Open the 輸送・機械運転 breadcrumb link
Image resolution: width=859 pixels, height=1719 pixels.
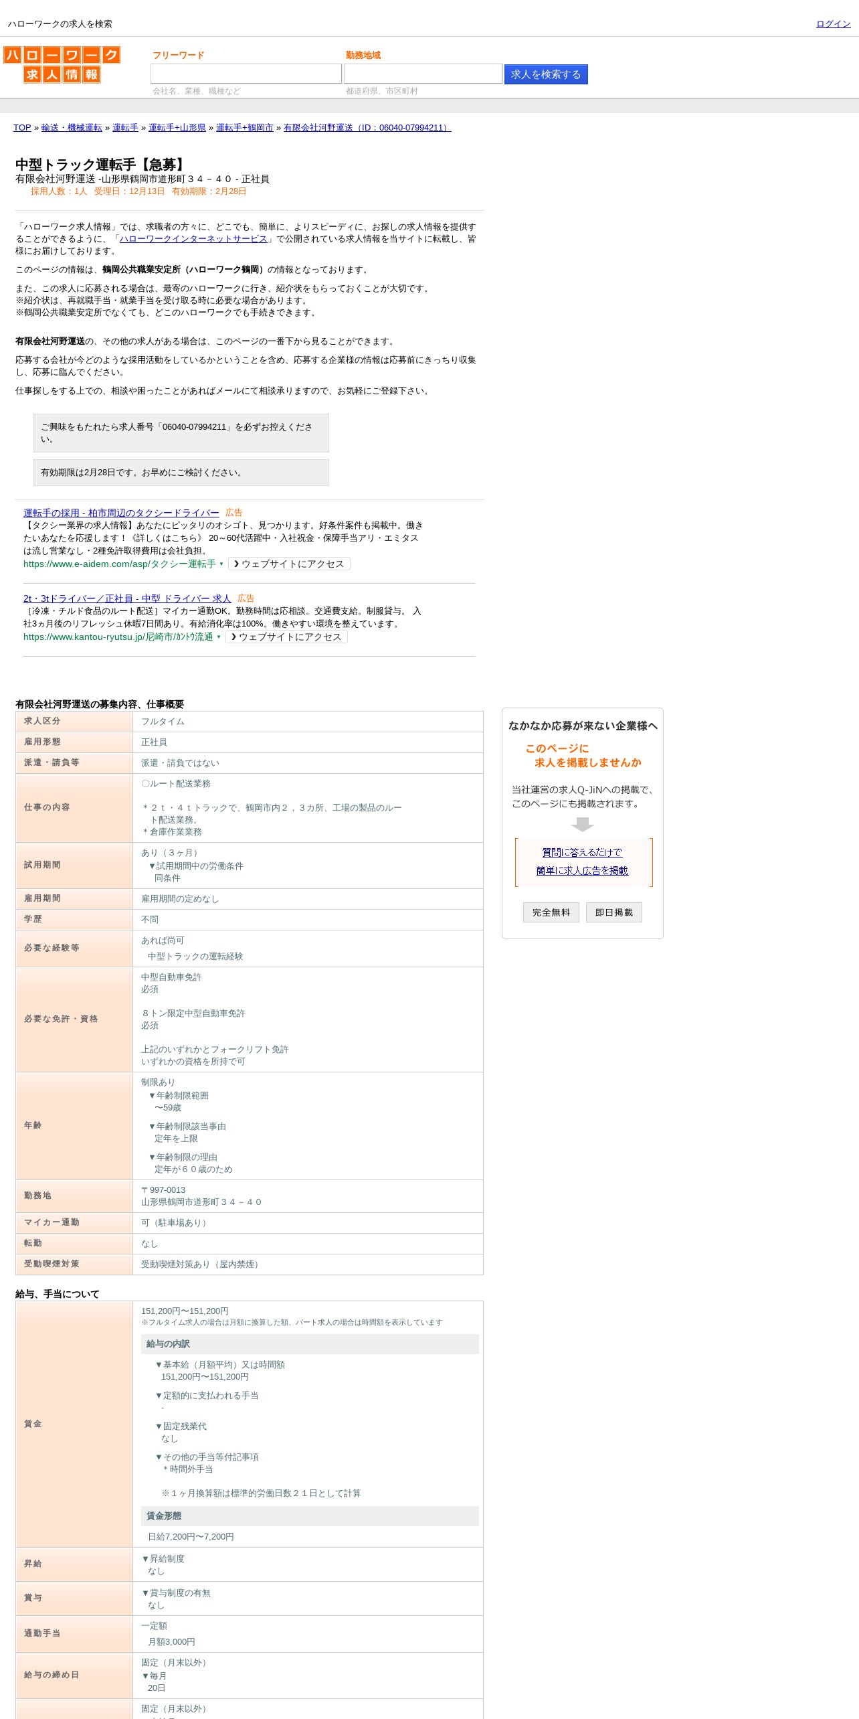[72, 128]
